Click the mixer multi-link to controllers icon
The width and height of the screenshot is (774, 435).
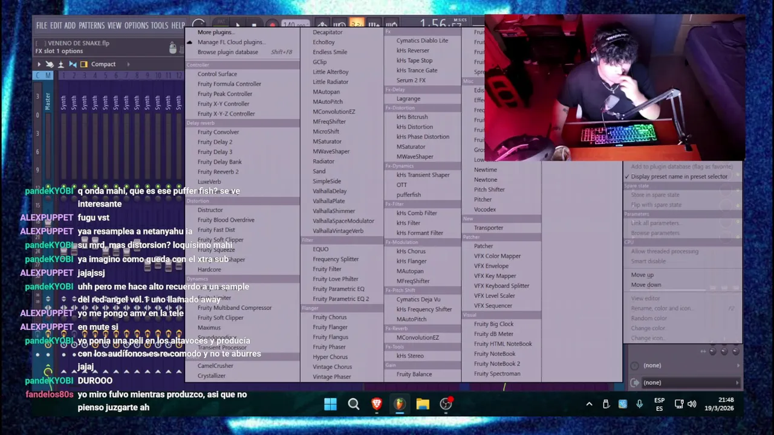click(x=50, y=64)
